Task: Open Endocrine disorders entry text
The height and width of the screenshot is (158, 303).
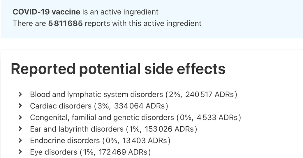Action: tap(100, 141)
